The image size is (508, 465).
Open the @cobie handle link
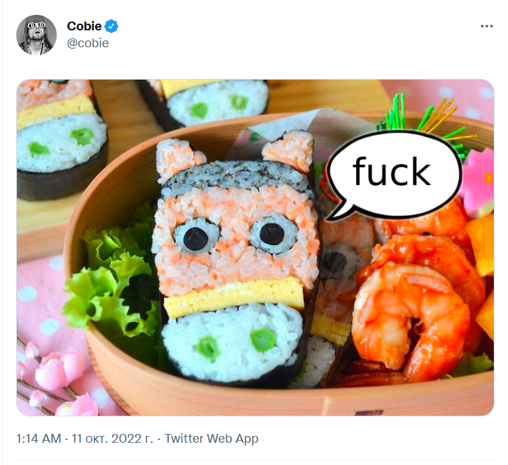(x=88, y=43)
